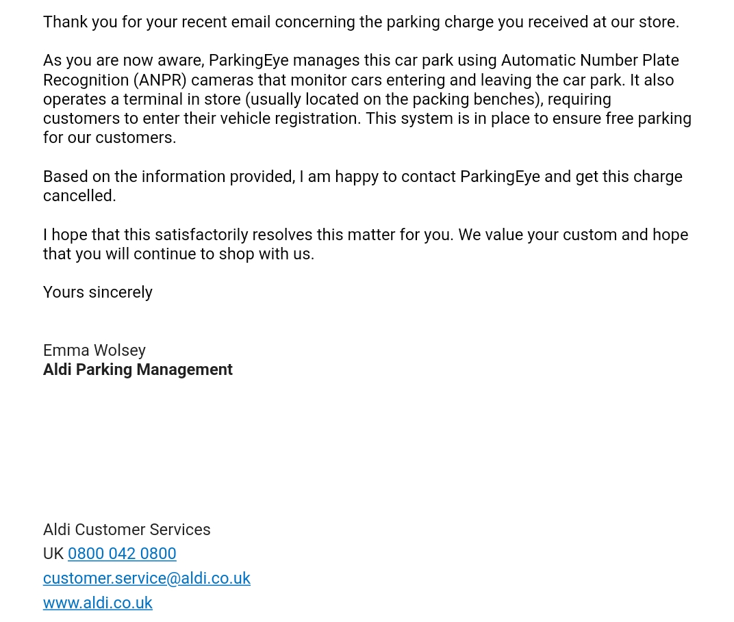Click the (ANPR) abbreviation in the text
The image size is (734, 622).
(x=160, y=80)
